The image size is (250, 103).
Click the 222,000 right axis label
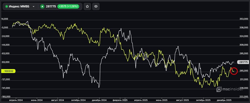click(243, 97)
